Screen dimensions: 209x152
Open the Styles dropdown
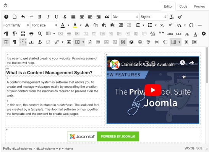(x=153, y=17)
